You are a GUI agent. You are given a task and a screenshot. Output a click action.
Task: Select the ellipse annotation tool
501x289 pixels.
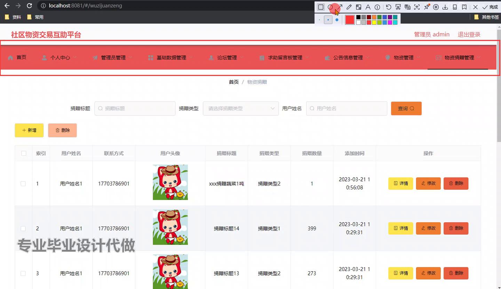point(331,7)
